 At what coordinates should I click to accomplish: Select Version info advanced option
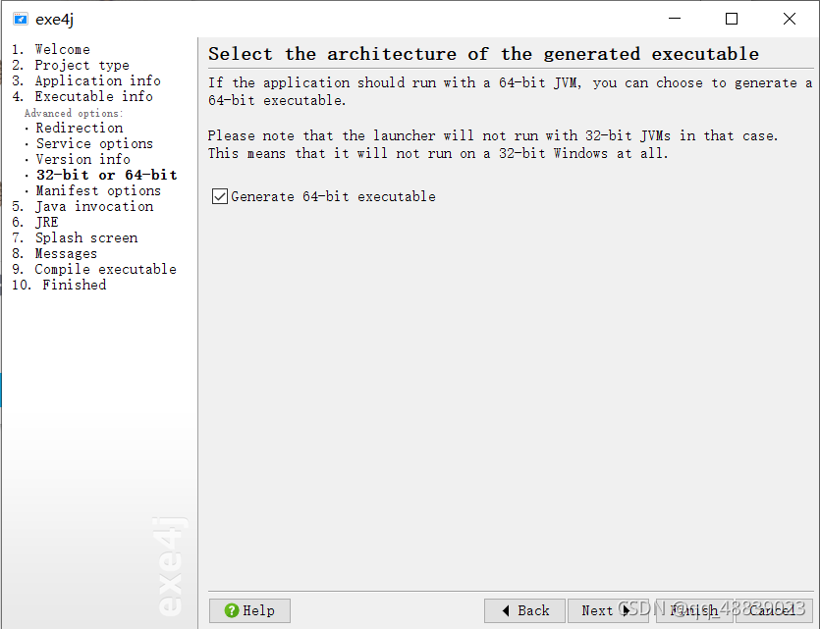(83, 159)
